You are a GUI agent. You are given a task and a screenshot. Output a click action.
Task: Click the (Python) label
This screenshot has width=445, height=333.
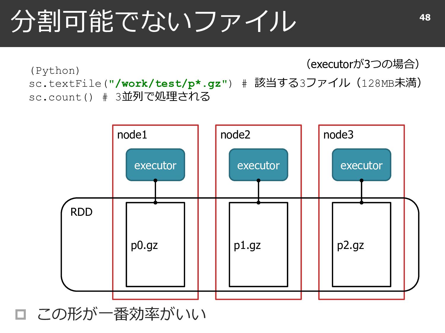coord(55,71)
